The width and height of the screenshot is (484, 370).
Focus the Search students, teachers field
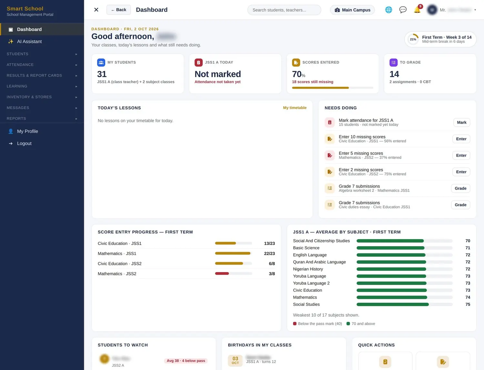pyautogui.click(x=284, y=10)
